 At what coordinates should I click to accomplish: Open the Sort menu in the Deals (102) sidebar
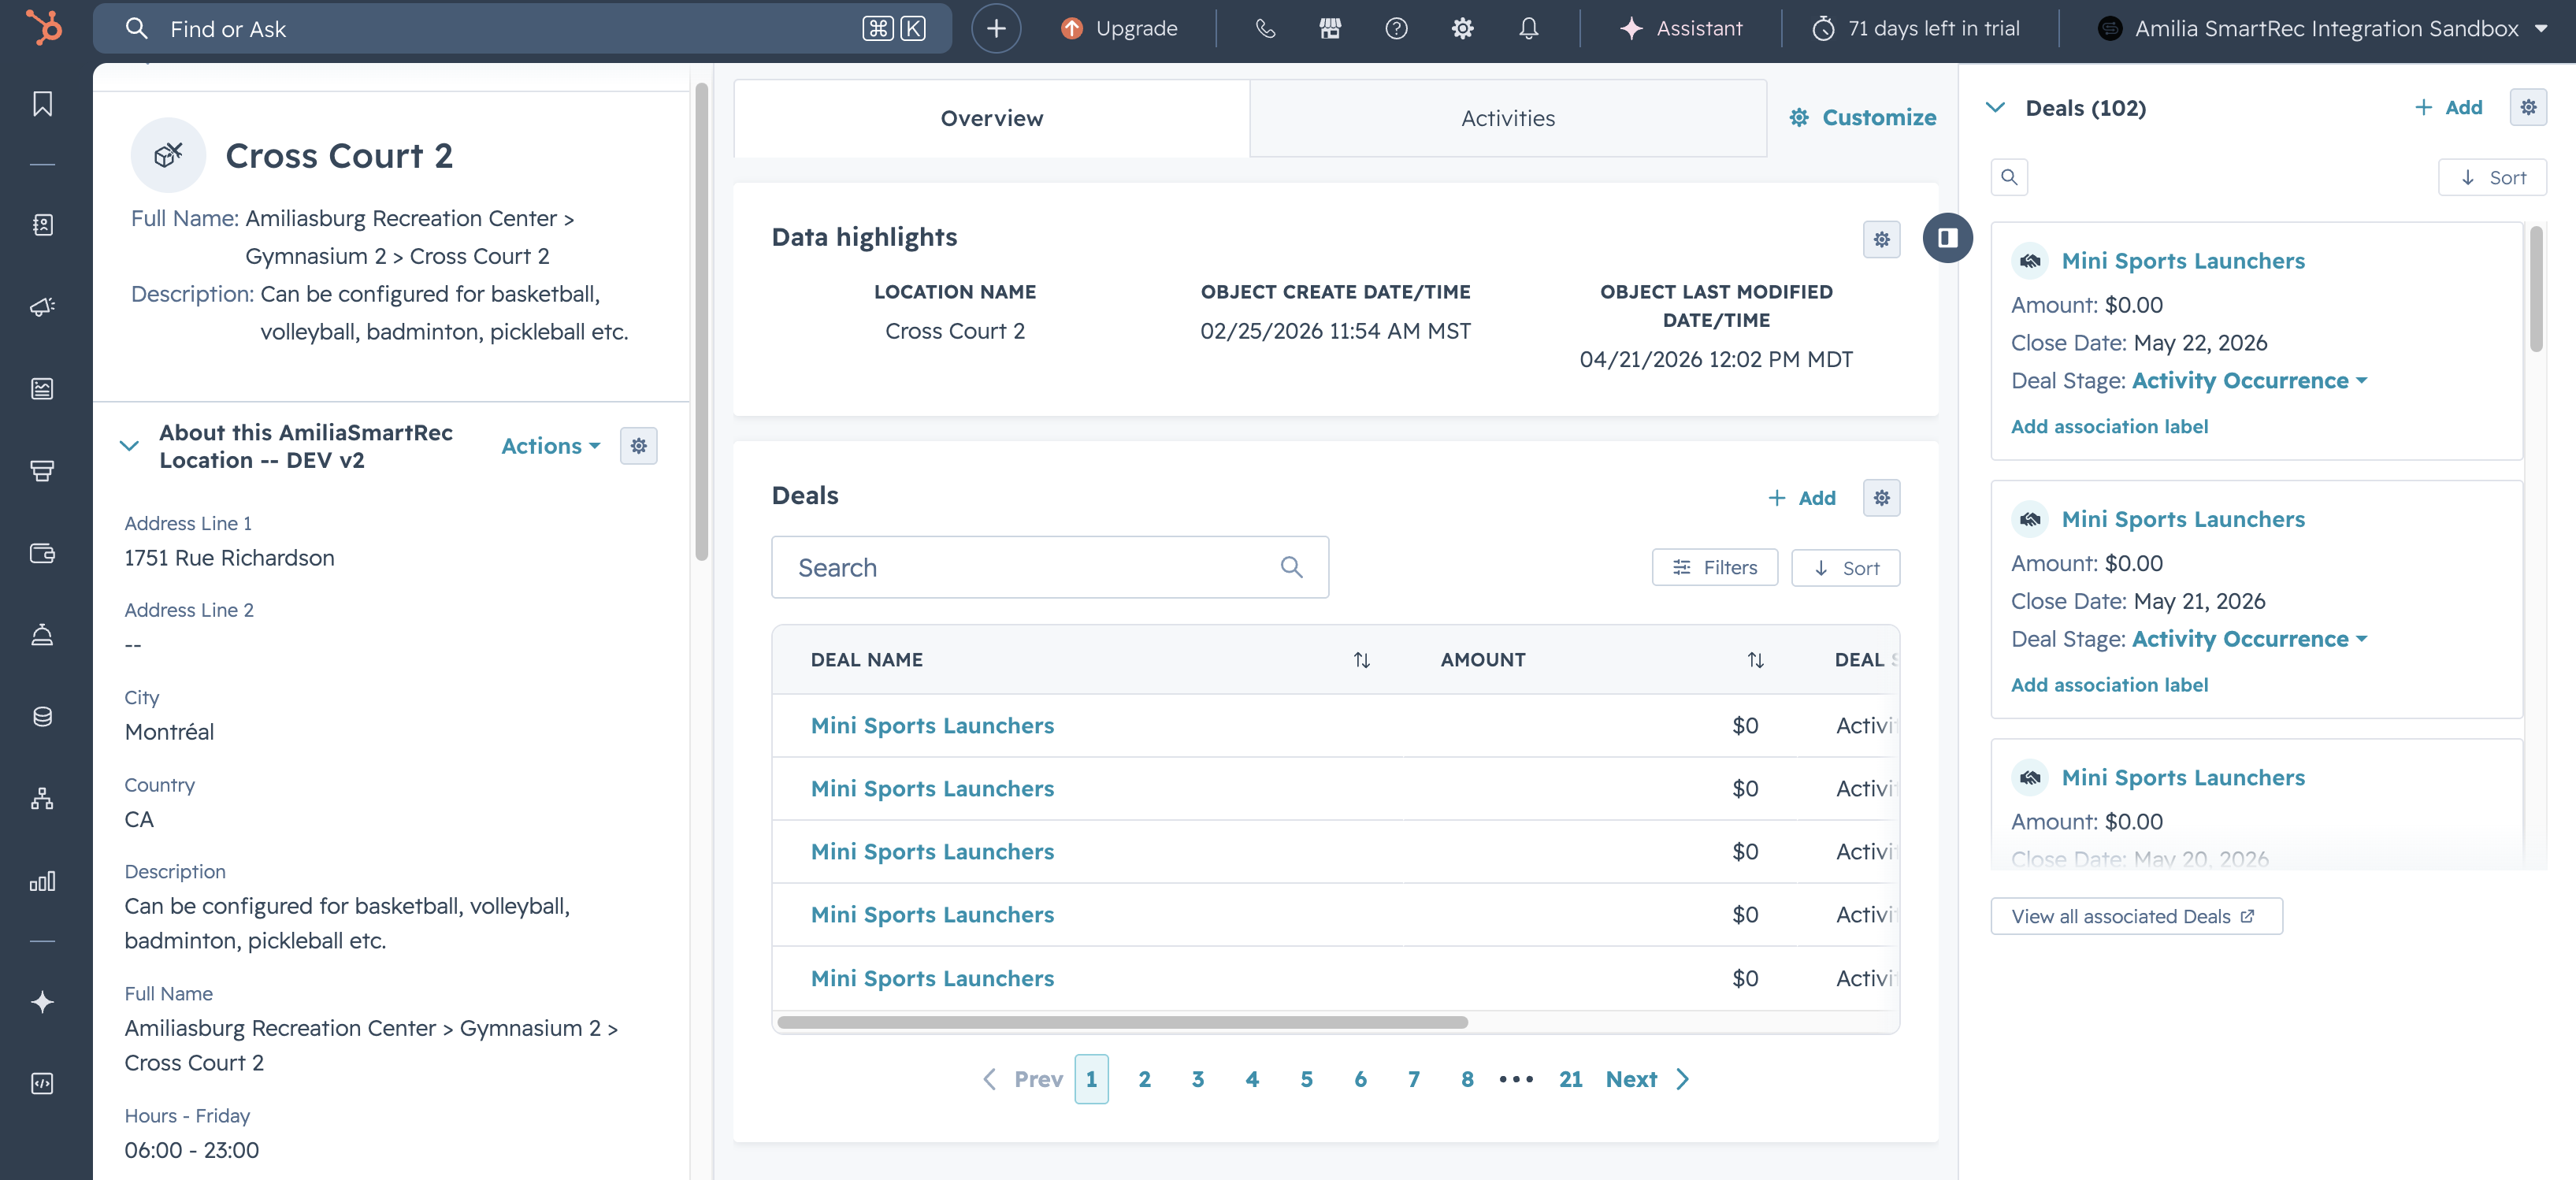2492,177
